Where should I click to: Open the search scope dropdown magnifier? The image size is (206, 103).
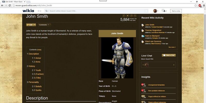(47, 11)
